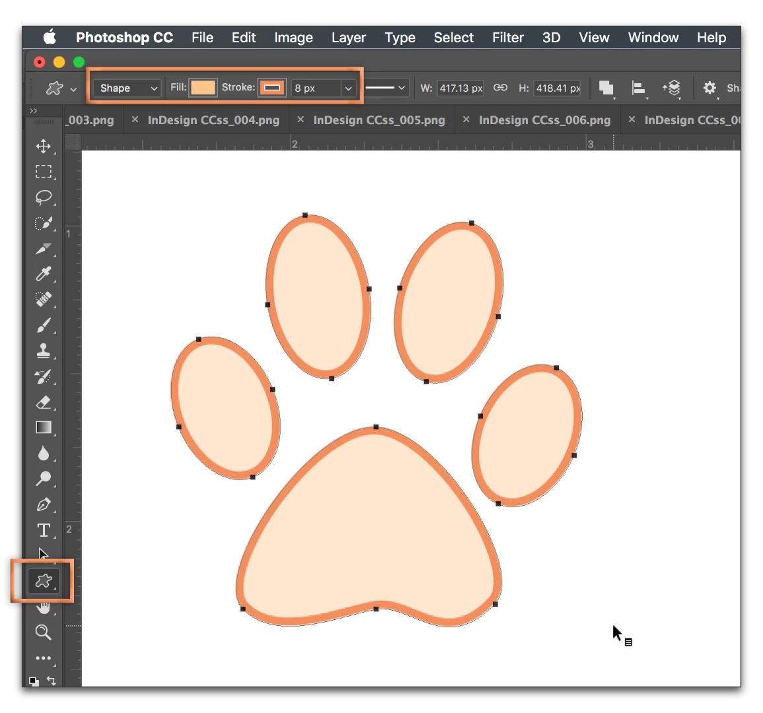Open the Window menu

tap(653, 38)
